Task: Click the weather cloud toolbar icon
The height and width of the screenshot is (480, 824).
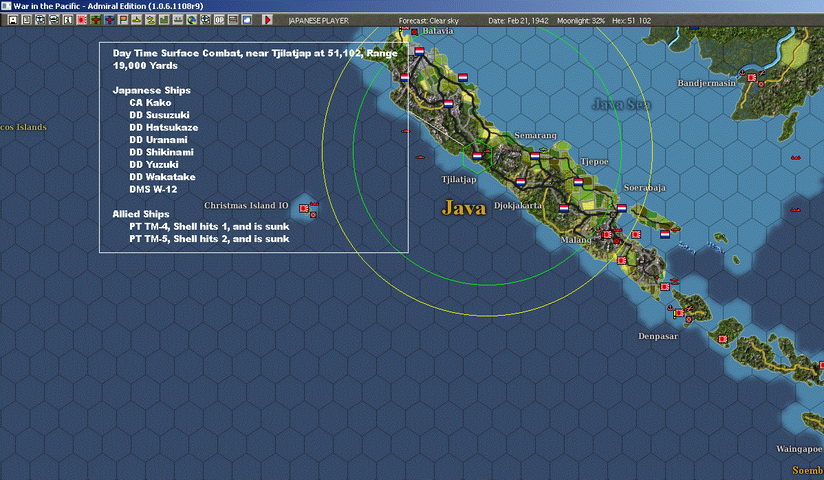Action: (246, 20)
